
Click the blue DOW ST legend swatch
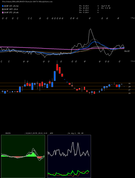pyautogui.click(x=3, y=6)
